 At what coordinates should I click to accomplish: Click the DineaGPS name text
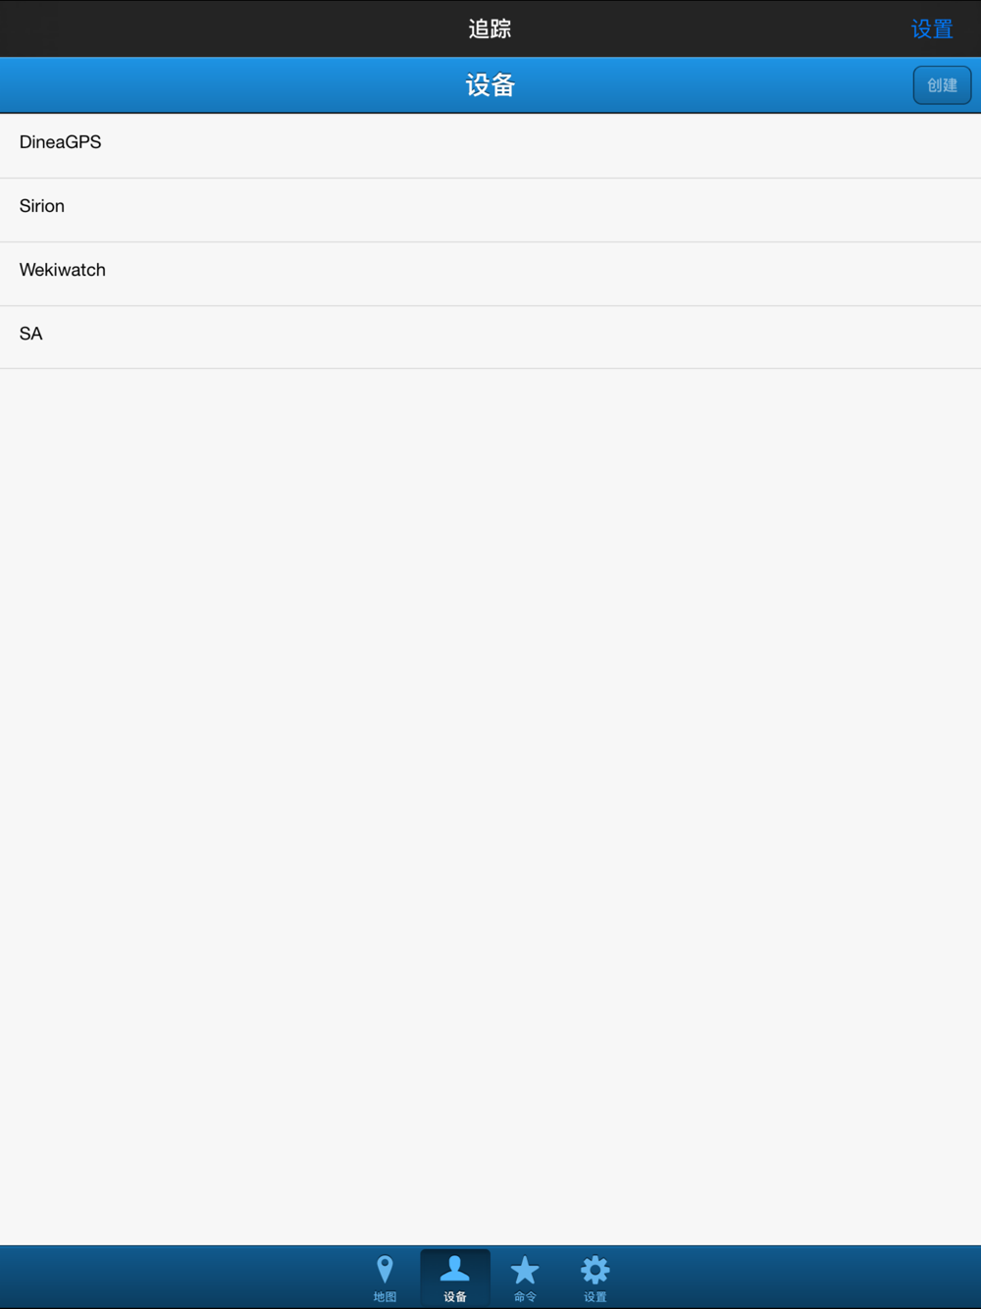click(60, 142)
